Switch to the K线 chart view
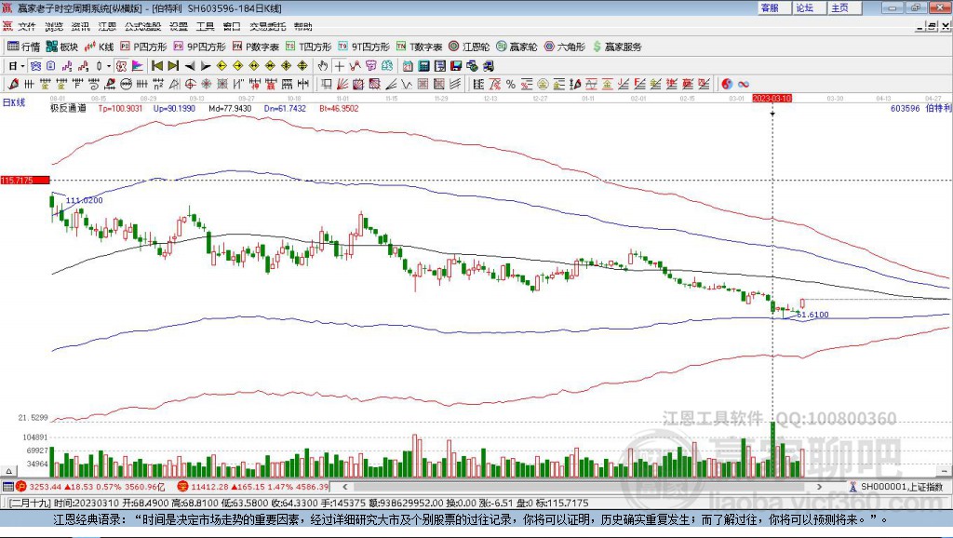Image resolution: width=953 pixels, height=538 pixels. (x=99, y=47)
